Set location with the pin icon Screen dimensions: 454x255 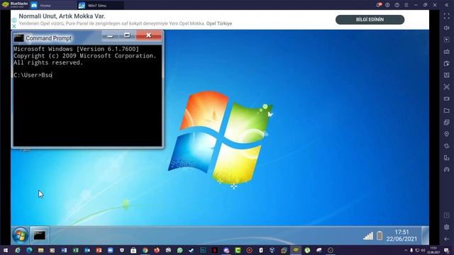click(446, 134)
